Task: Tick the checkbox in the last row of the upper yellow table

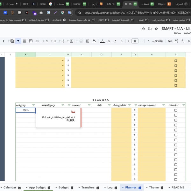Action: (176, 85)
